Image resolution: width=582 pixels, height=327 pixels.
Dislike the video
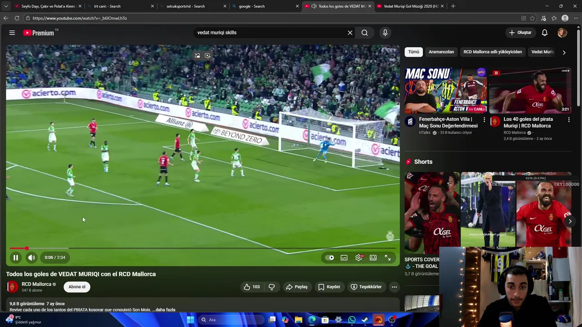point(271,287)
